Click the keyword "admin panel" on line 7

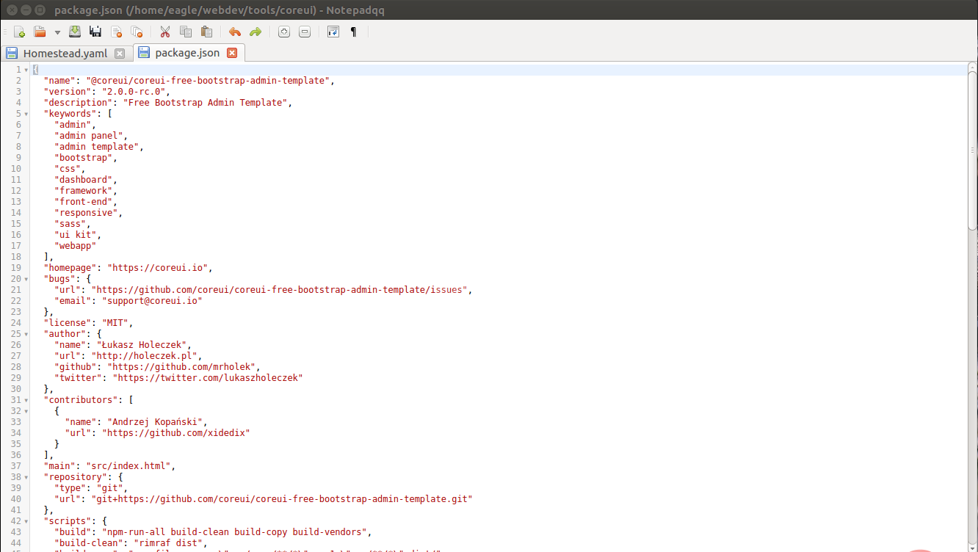(89, 136)
